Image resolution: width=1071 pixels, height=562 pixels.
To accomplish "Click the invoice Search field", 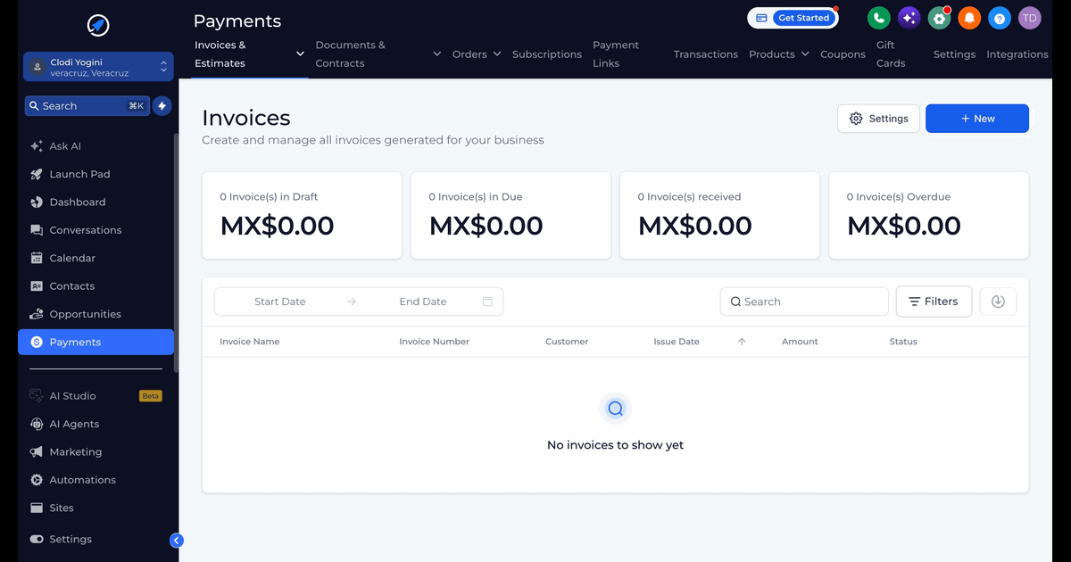I will click(804, 302).
